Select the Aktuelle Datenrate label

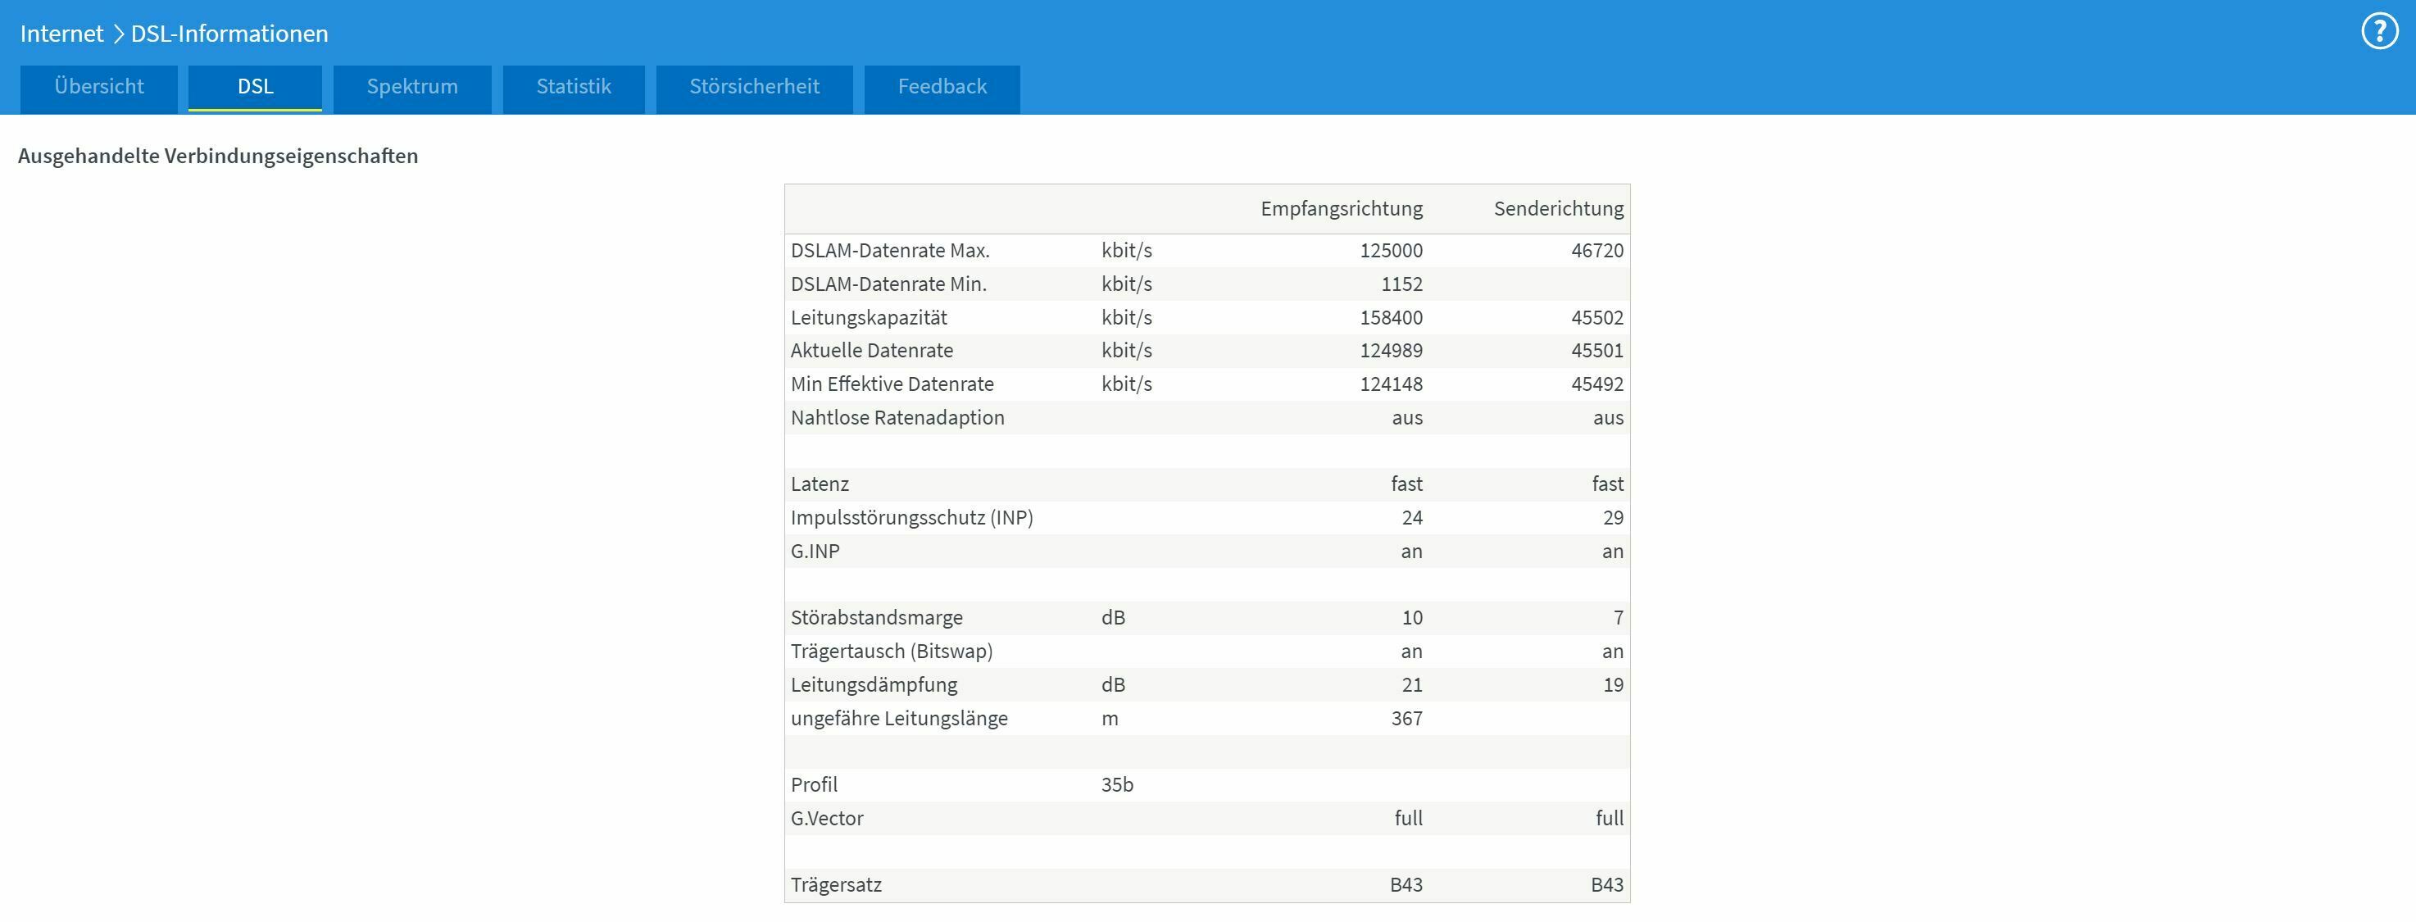pos(871,351)
